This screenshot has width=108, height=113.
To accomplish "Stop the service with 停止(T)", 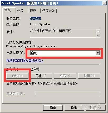I will tap(41, 76).
